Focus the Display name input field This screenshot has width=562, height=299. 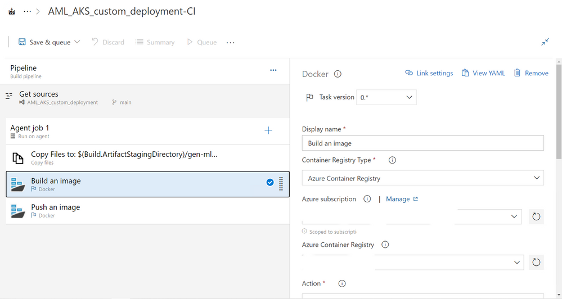422,143
